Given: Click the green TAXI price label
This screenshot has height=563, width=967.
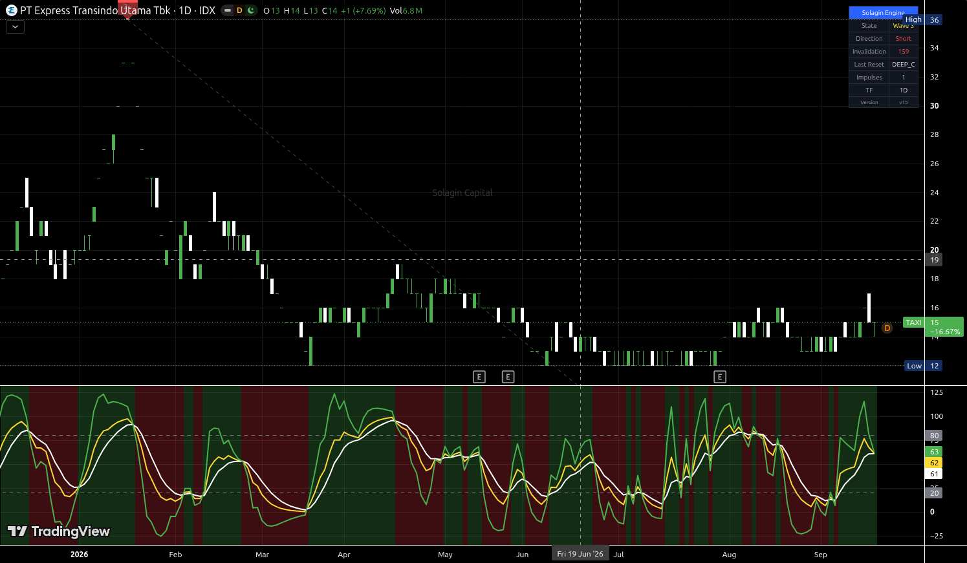Looking at the screenshot, I should point(913,323).
